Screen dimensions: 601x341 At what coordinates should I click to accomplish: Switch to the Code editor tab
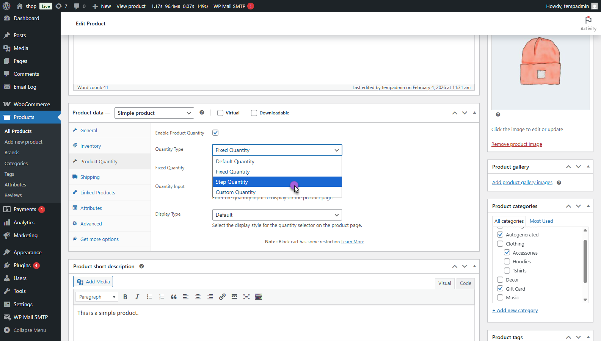pos(465,283)
